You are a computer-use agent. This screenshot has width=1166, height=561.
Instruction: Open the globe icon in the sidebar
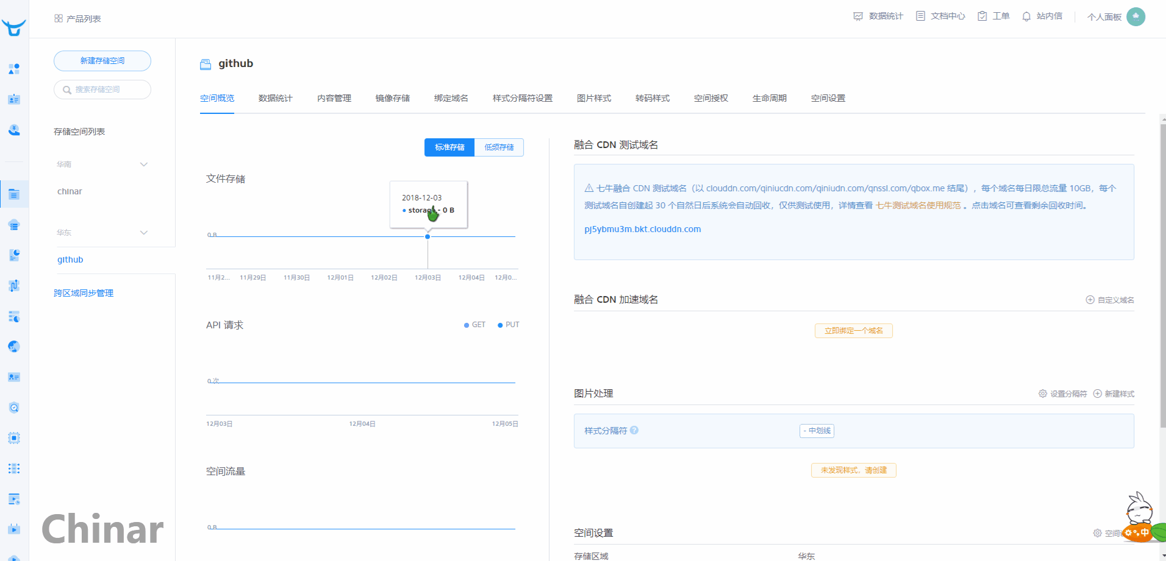(x=14, y=347)
